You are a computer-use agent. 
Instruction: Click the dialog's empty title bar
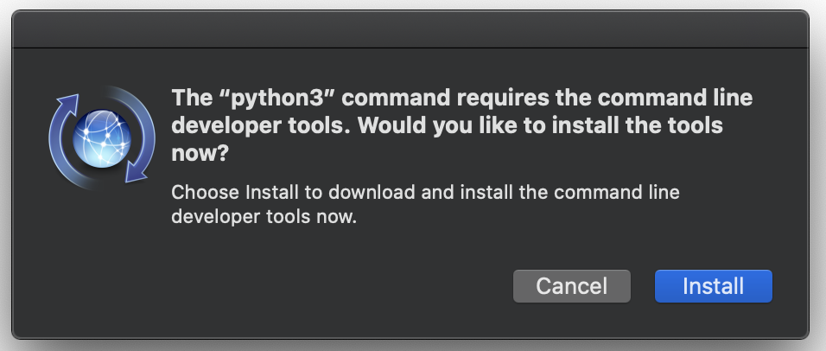410,29
